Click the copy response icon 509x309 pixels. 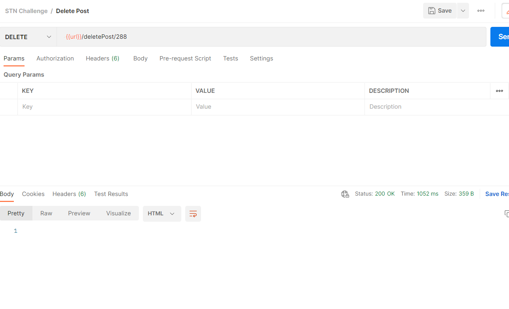[506, 214]
